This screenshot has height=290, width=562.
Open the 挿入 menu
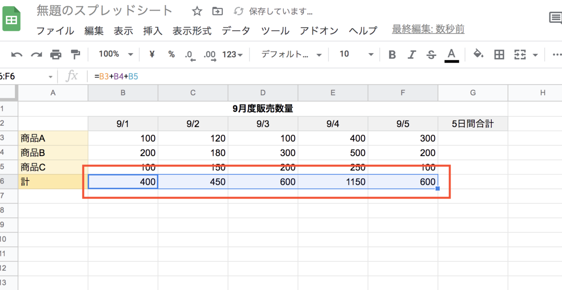coord(153,31)
